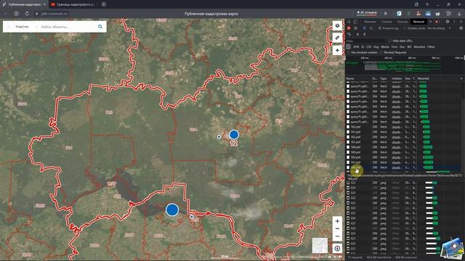The width and height of the screenshot is (465, 261).
Task: Clear the network log
Action: (355, 28)
